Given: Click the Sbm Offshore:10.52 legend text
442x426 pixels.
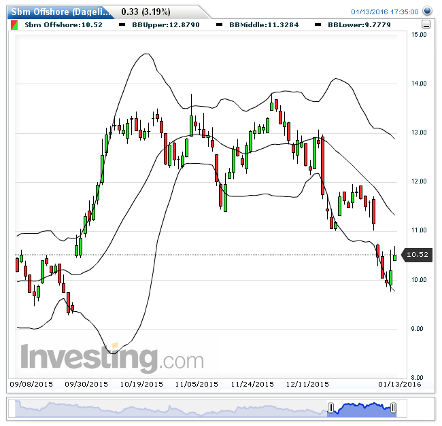Looking at the screenshot, I should (63, 24).
